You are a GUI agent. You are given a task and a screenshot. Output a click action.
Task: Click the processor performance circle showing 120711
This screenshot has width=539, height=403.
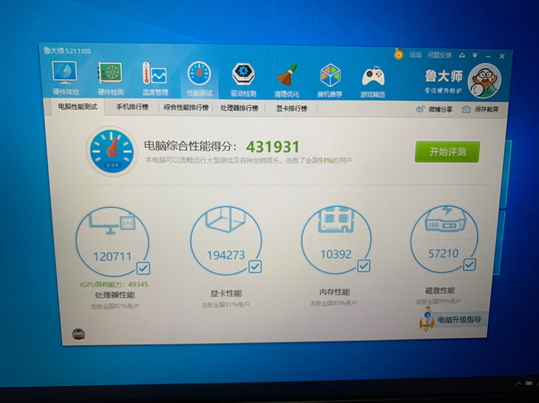pos(113,241)
